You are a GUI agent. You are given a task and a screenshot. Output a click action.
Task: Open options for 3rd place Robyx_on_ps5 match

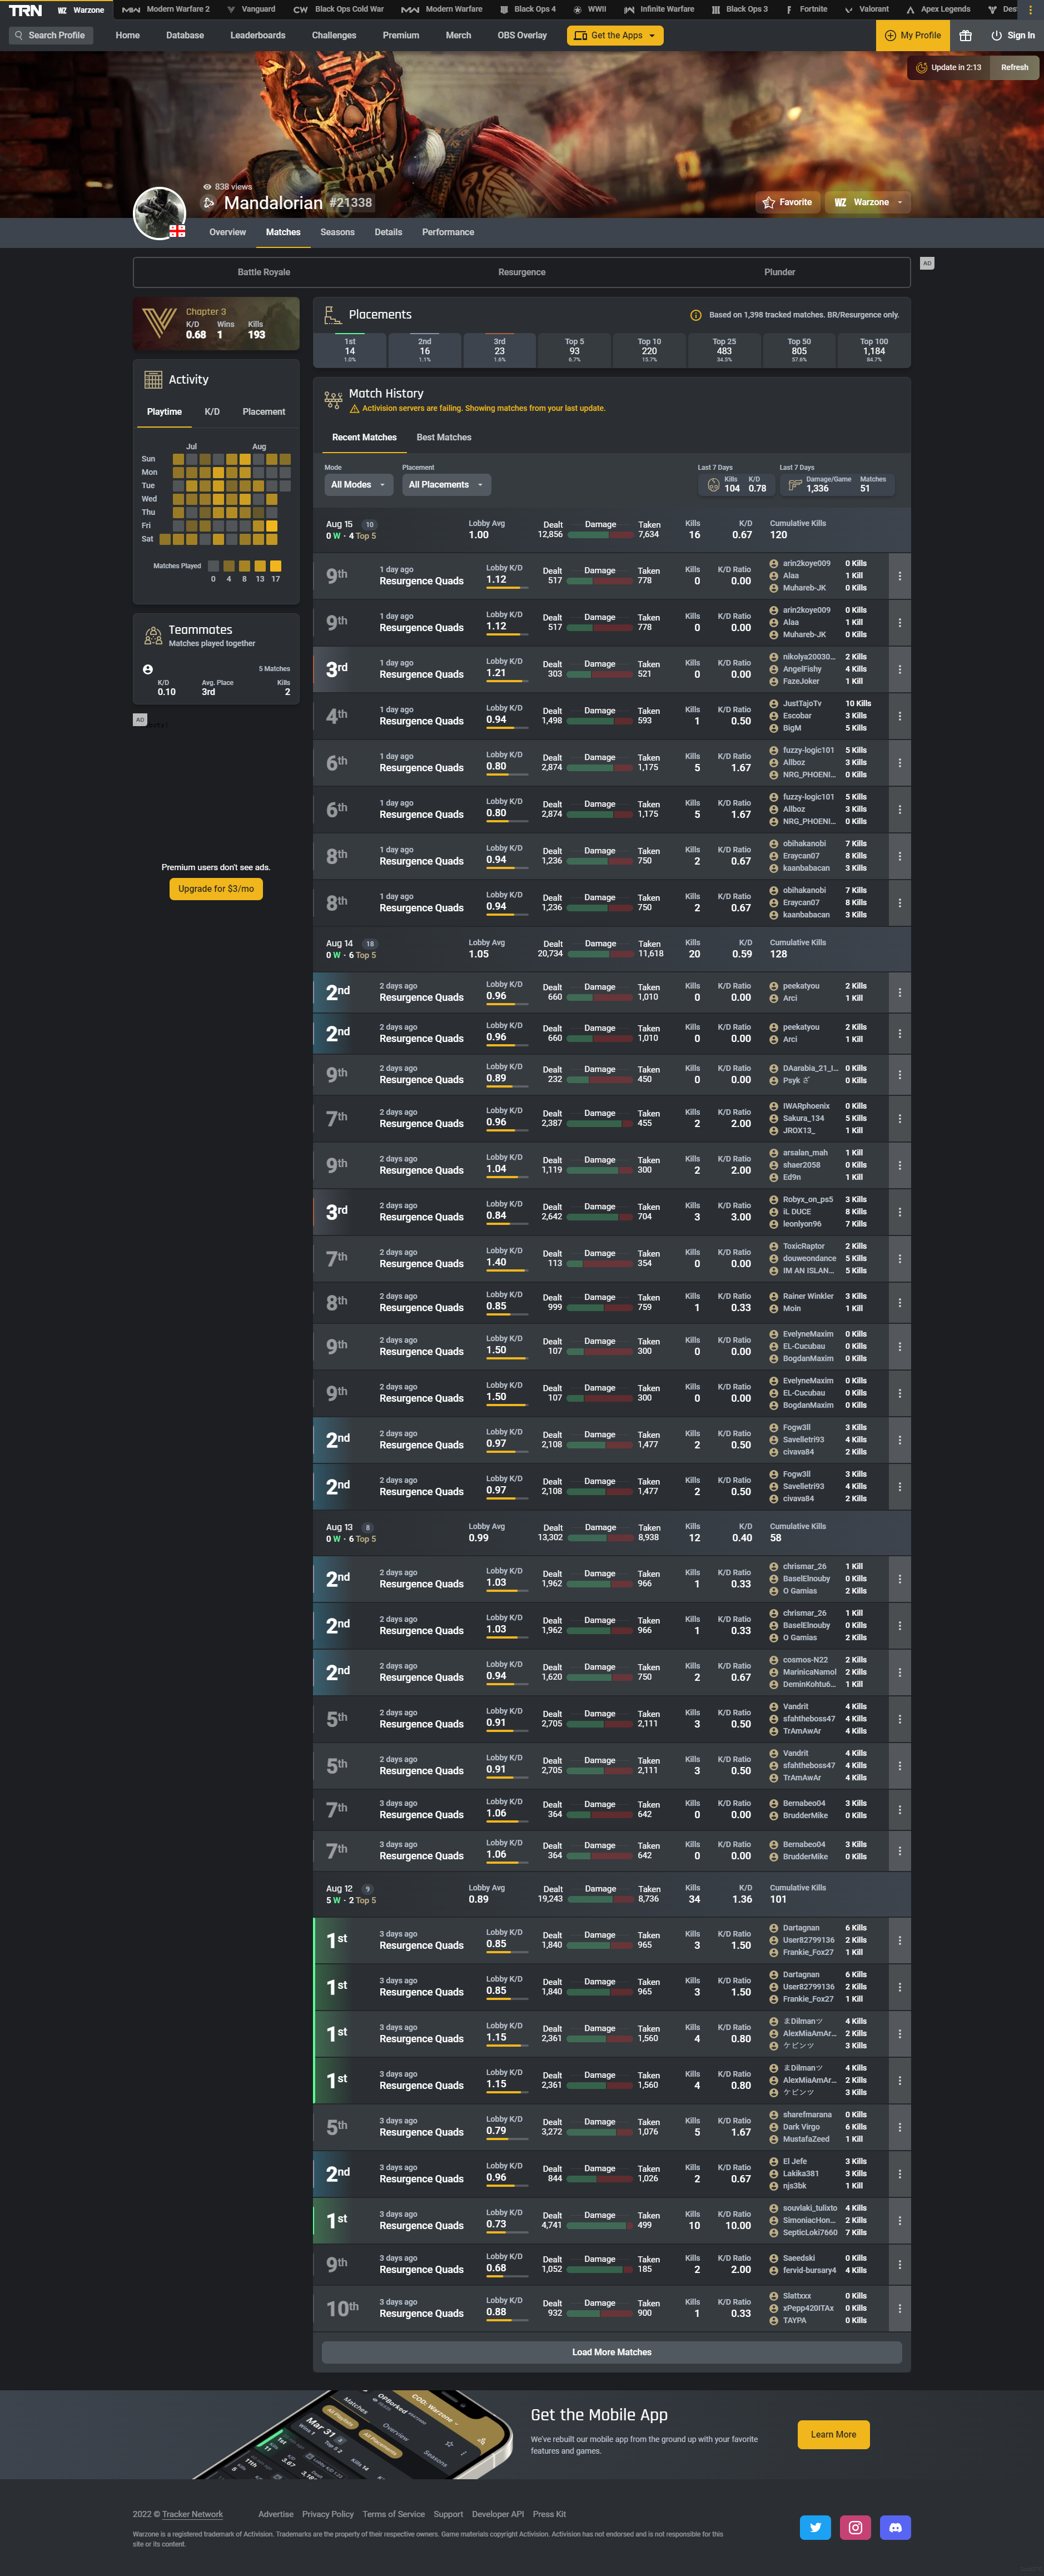(x=900, y=1212)
